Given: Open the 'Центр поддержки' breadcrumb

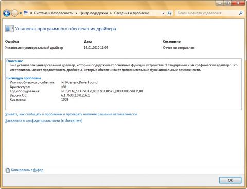Looking at the screenshot, I should [x=94, y=13].
